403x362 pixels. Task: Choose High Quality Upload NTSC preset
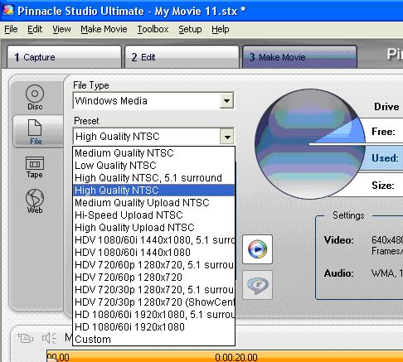pyautogui.click(x=153, y=228)
